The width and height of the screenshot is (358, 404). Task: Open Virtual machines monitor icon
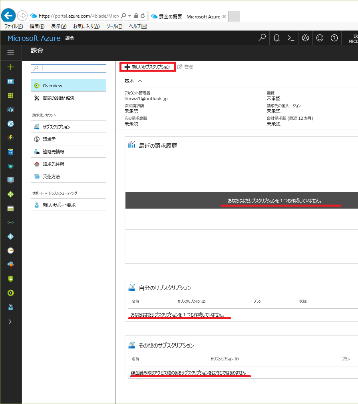(x=10, y=180)
